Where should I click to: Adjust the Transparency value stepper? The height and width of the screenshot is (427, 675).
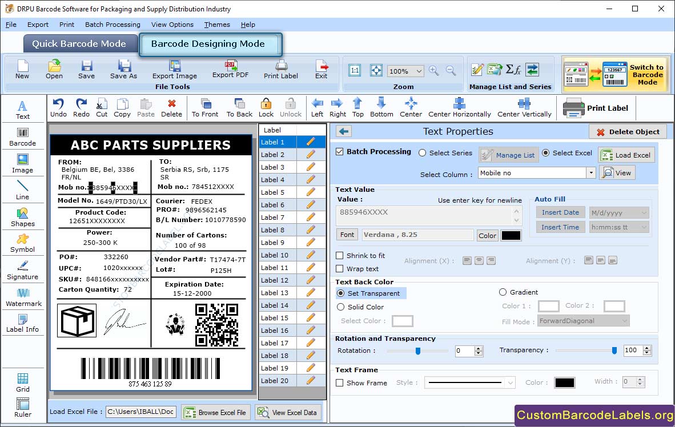coord(646,351)
